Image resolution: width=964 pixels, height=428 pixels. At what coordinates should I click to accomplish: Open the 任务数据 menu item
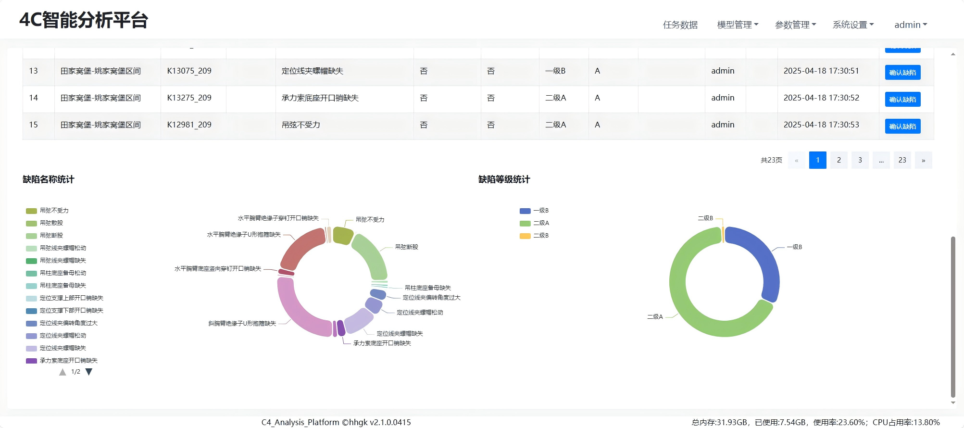pyautogui.click(x=680, y=25)
